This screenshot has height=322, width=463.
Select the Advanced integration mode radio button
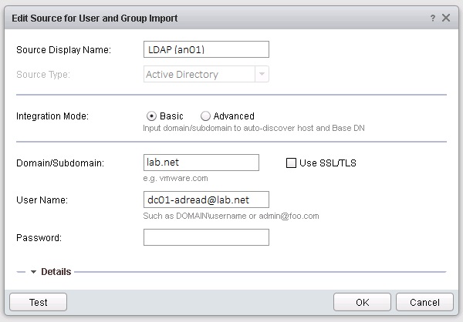pos(205,116)
